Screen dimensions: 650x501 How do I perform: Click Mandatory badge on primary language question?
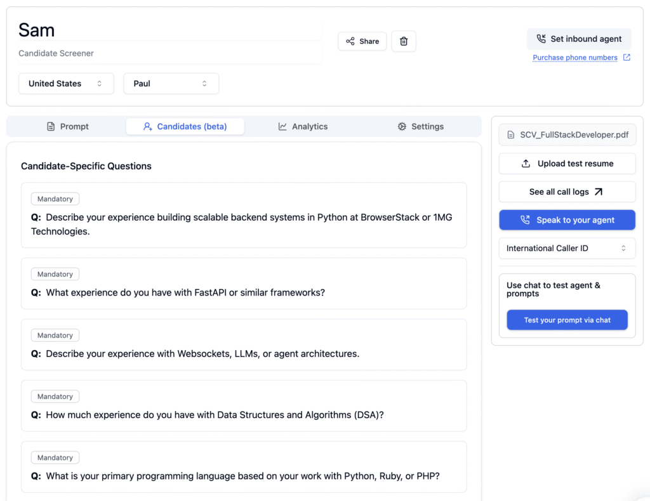[x=55, y=457]
